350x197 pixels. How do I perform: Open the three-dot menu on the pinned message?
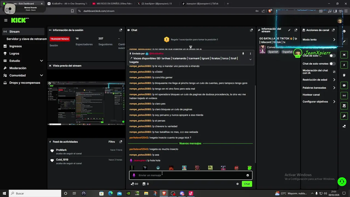[x=250, y=54]
